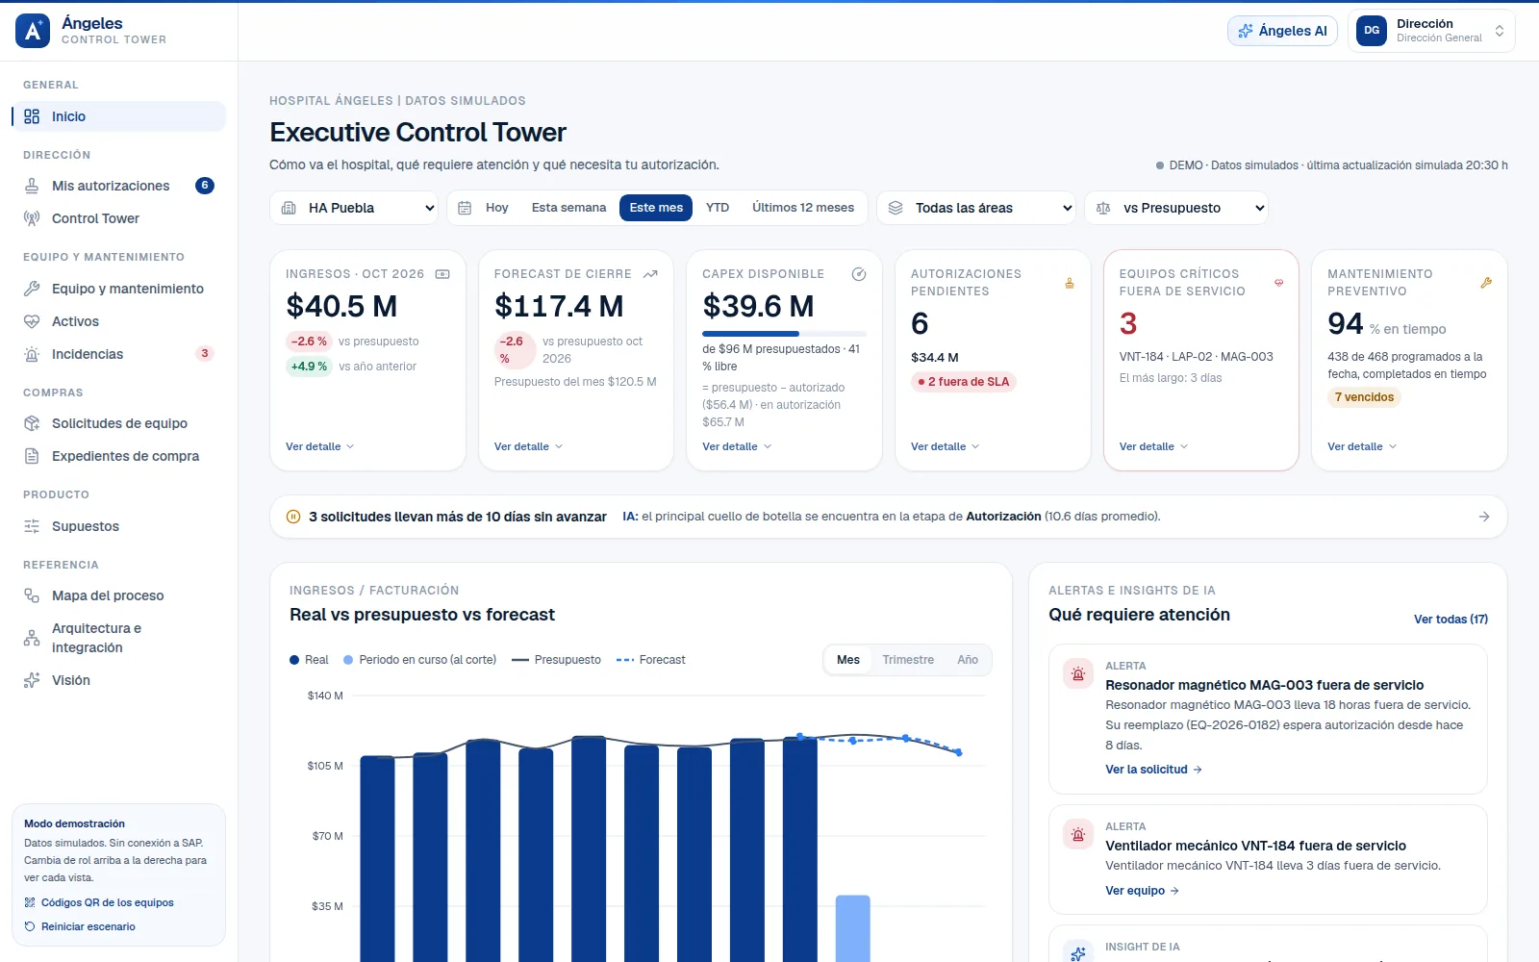This screenshot has height=962, width=1539.
Task: Click the Control Tower antenna icon
Action: 32,218
